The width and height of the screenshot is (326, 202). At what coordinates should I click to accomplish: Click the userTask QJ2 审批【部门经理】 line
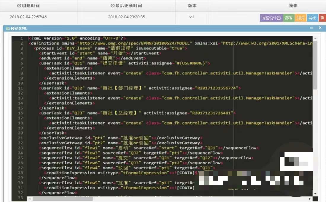(140, 88)
